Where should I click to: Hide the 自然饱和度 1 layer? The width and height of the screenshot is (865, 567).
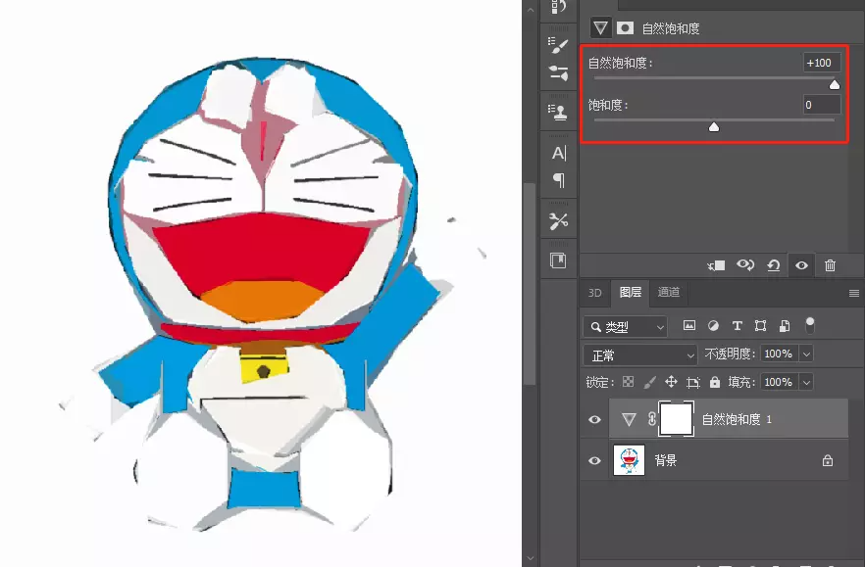594,420
